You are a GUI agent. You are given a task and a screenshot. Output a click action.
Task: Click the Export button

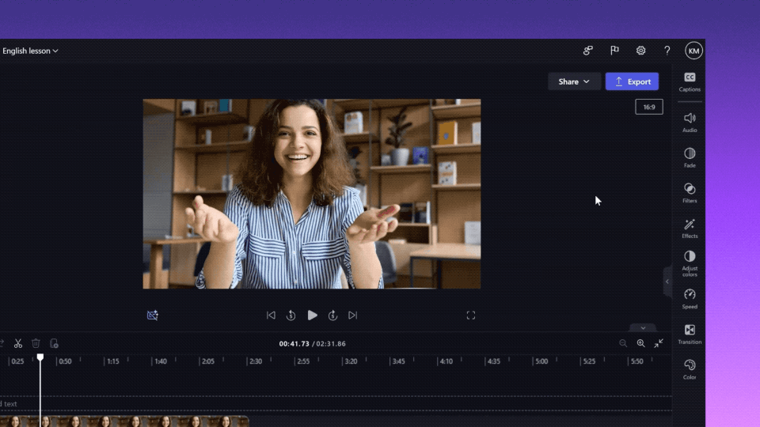(632, 81)
